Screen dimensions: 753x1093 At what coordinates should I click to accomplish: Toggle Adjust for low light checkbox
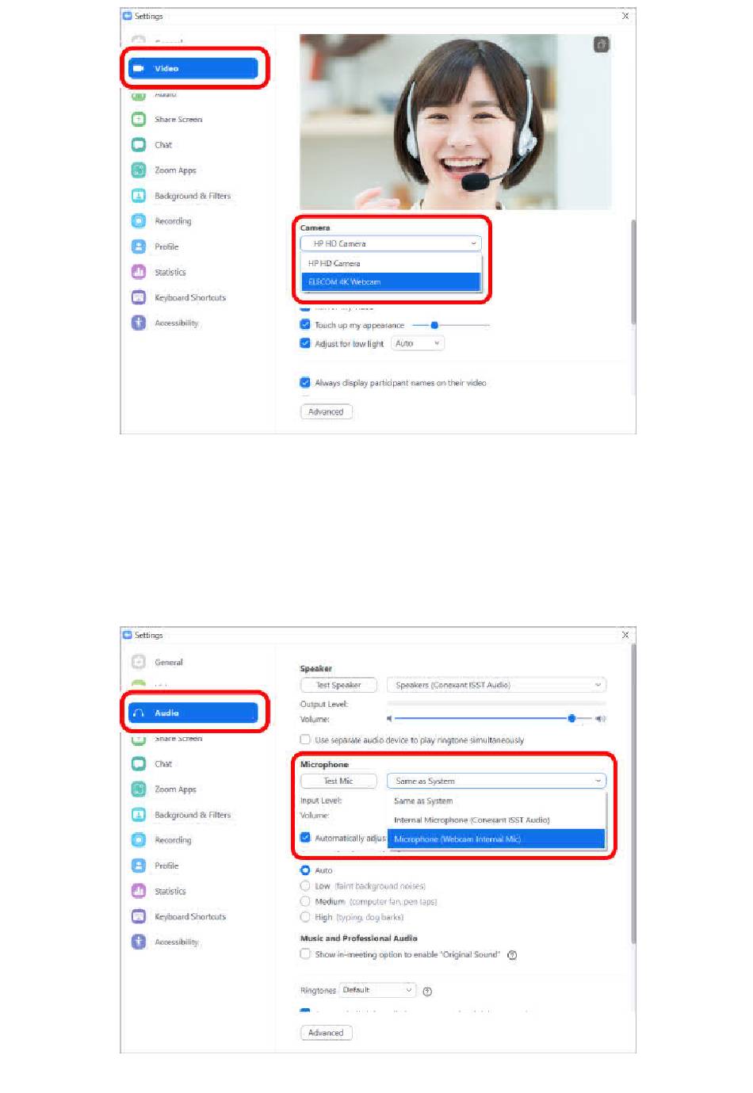point(305,343)
